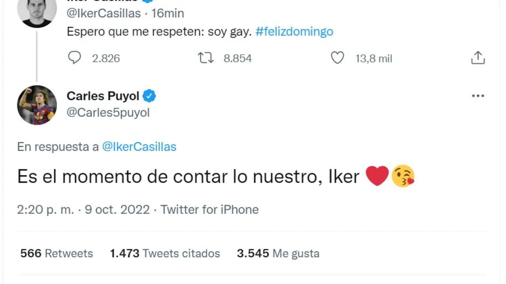The width and height of the screenshot is (506, 284).
Task: View the 1.473 Tweets citados list
Action: [165, 253]
